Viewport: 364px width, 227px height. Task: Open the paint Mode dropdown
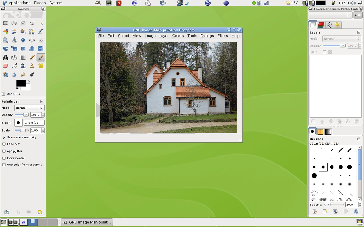click(29, 108)
